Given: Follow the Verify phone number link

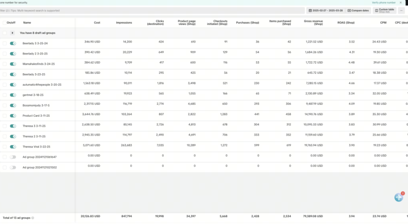Looking at the screenshot, I should click(x=384, y=3).
